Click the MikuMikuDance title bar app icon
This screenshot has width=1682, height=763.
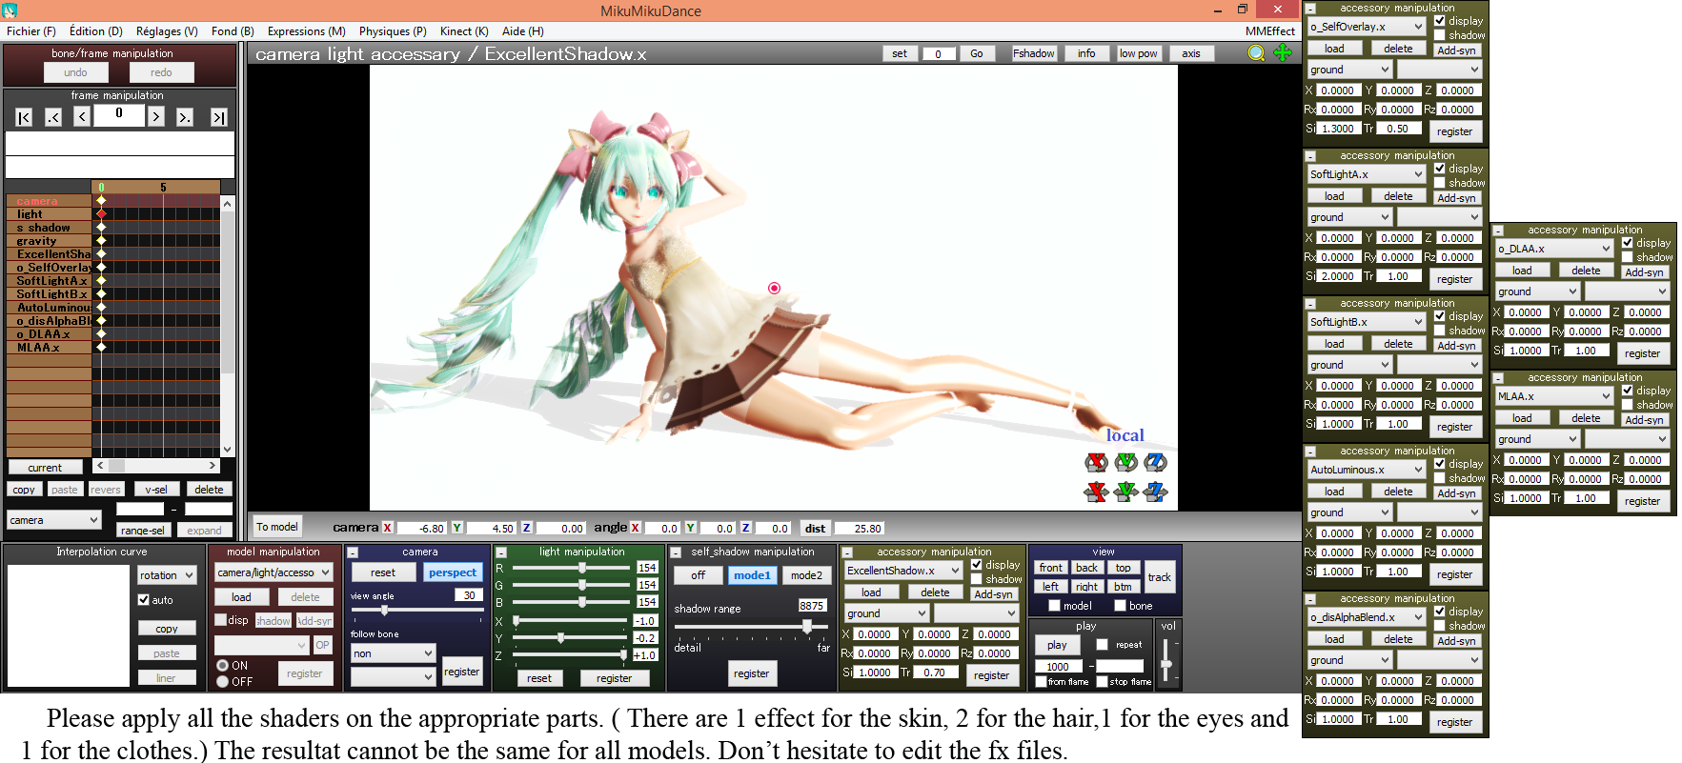(x=10, y=10)
